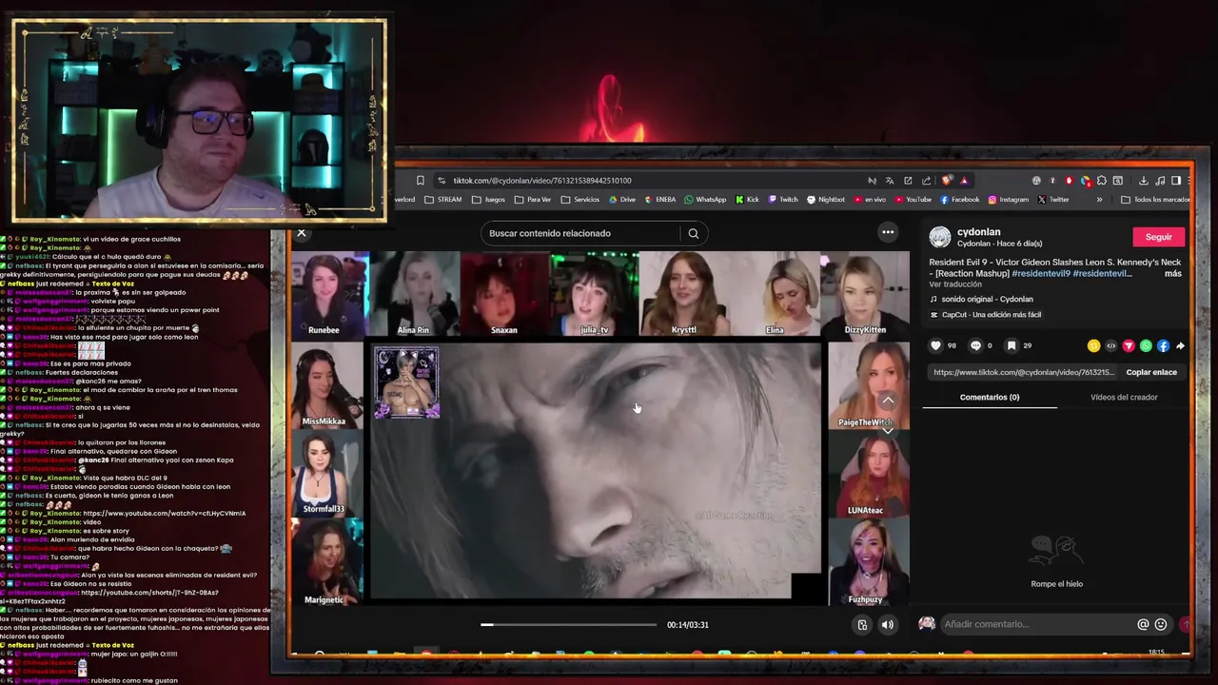Toggle the browser sidebar panel icon

tap(1176, 181)
